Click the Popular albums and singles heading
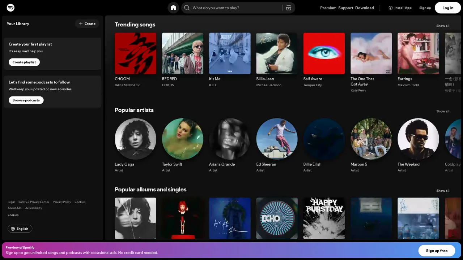Viewport: 463px width, 260px height. pyautogui.click(x=150, y=189)
